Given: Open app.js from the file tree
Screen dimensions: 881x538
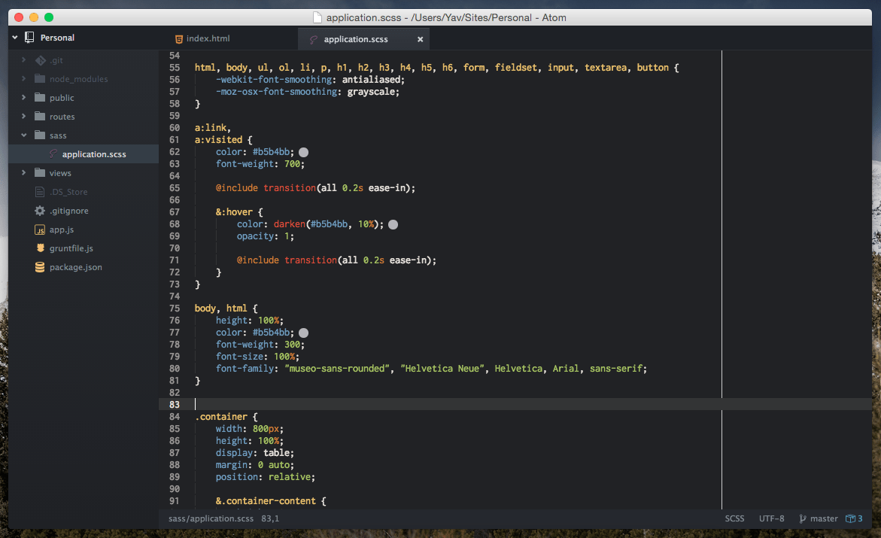Looking at the screenshot, I should [x=61, y=229].
